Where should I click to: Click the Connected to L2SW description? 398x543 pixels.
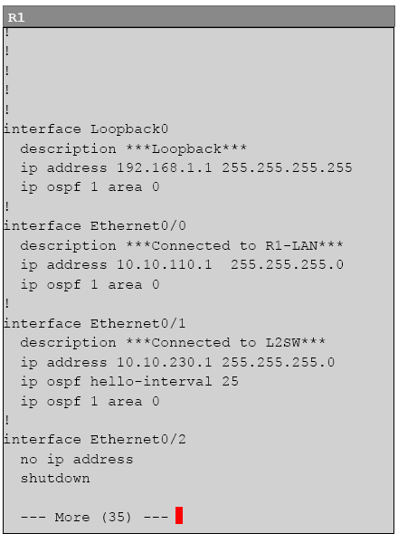(x=173, y=342)
